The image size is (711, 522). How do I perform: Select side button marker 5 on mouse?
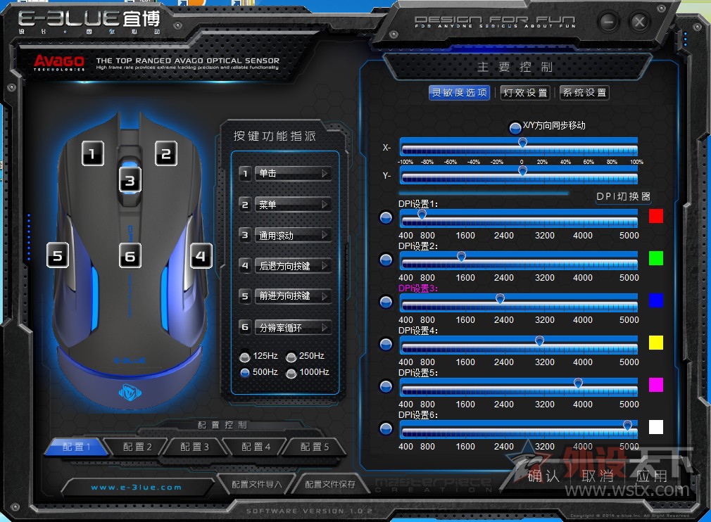click(x=58, y=256)
